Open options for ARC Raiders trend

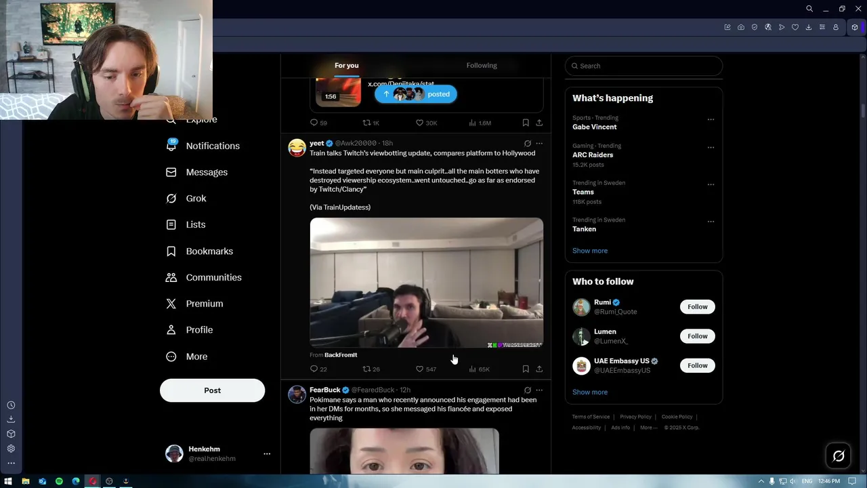coord(711,147)
